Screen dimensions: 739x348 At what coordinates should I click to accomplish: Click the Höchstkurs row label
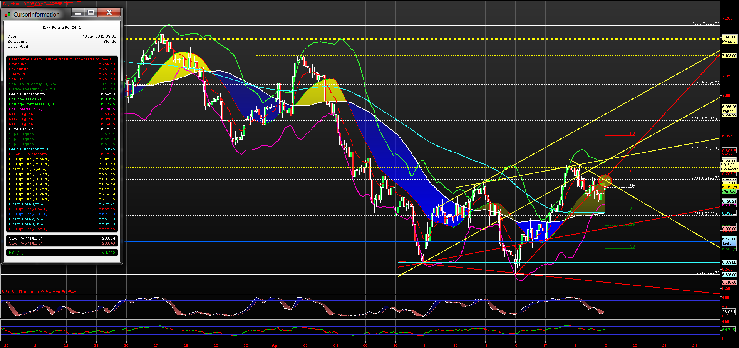coord(18,69)
